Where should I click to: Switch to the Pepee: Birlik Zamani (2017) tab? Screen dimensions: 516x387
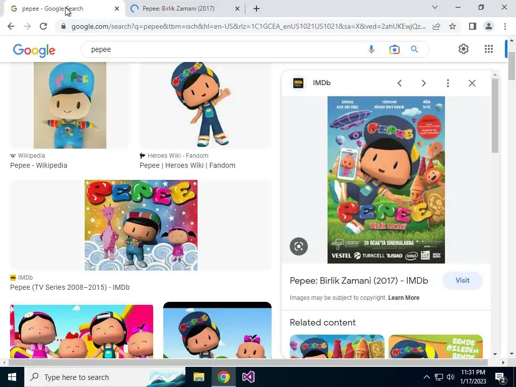click(x=178, y=9)
